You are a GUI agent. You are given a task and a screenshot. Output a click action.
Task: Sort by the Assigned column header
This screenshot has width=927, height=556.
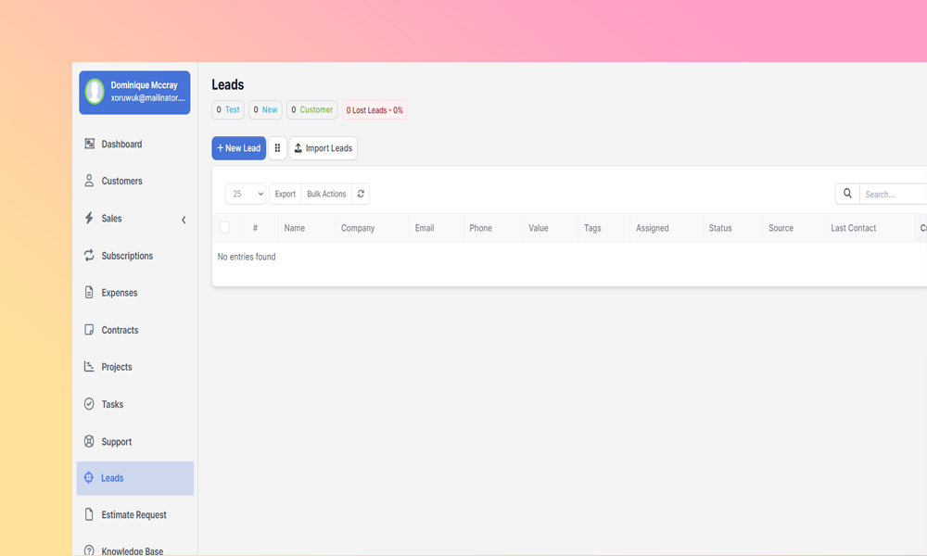click(652, 227)
